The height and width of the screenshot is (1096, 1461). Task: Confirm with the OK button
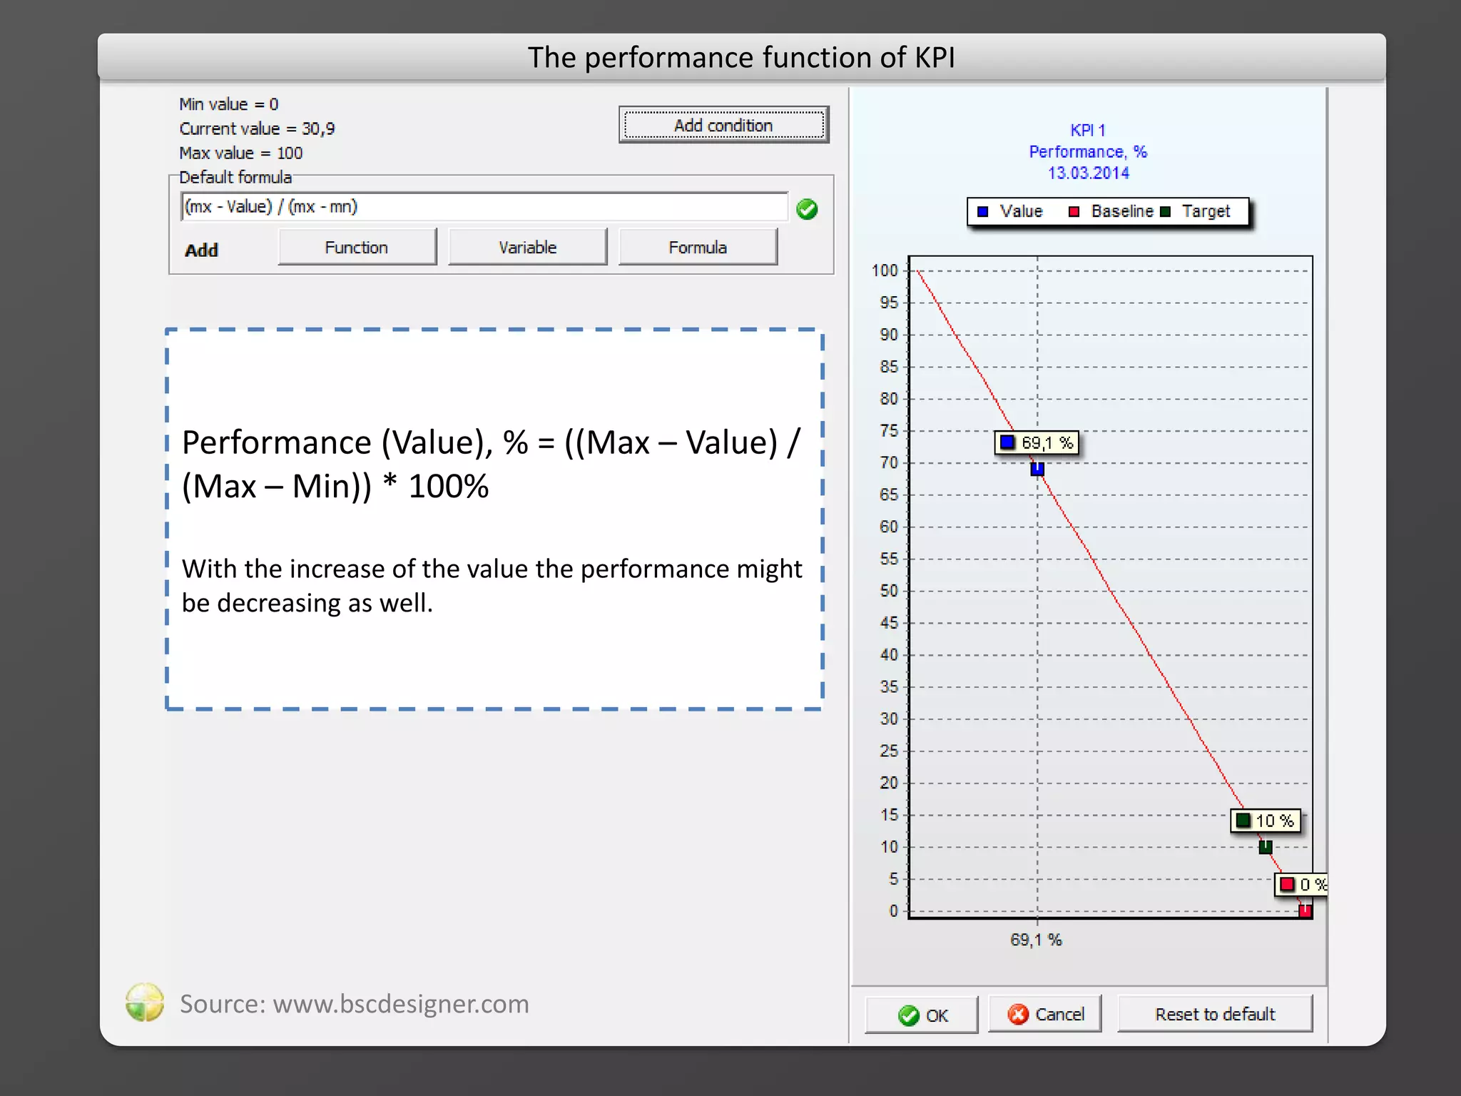coord(922,1015)
